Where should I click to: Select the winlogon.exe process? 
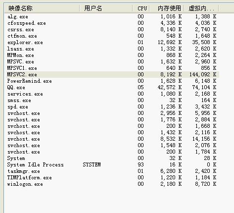point(113,184)
